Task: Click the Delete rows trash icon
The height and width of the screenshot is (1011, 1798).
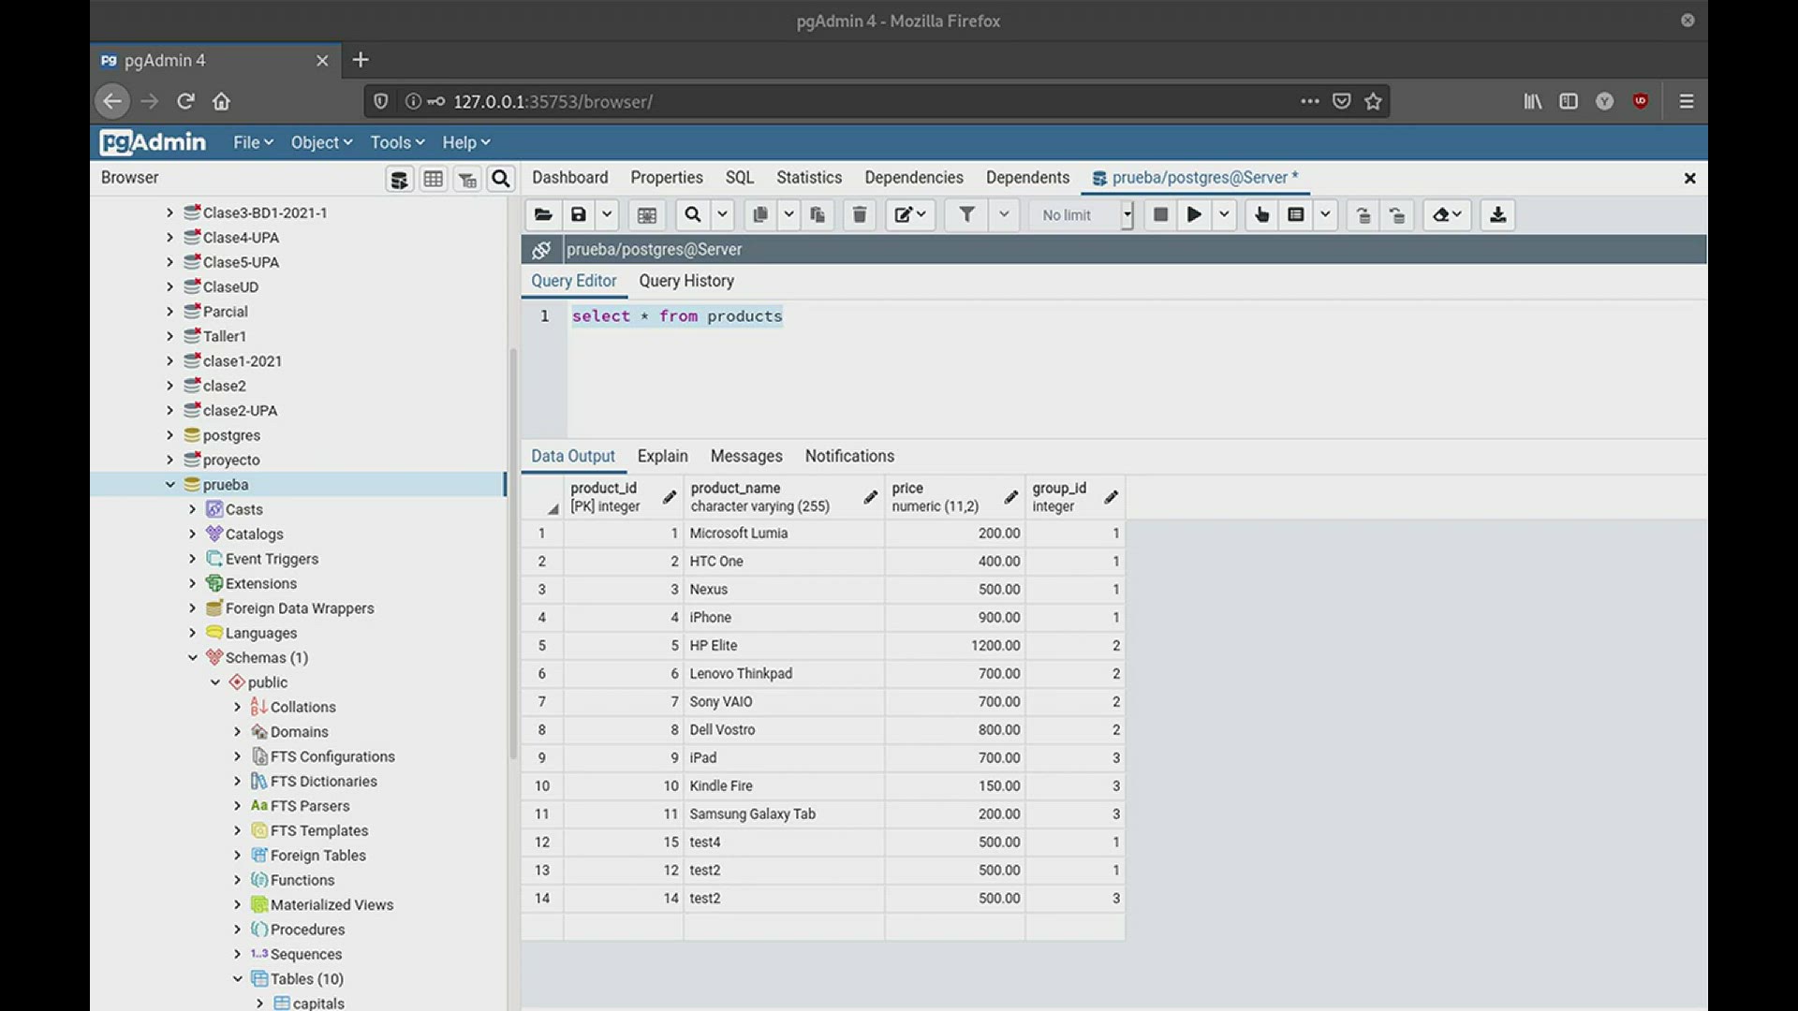Action: pos(860,215)
